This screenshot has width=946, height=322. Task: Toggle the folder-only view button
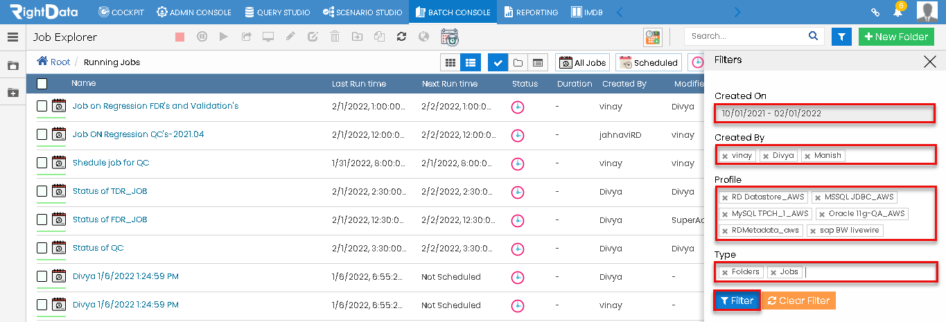point(518,62)
